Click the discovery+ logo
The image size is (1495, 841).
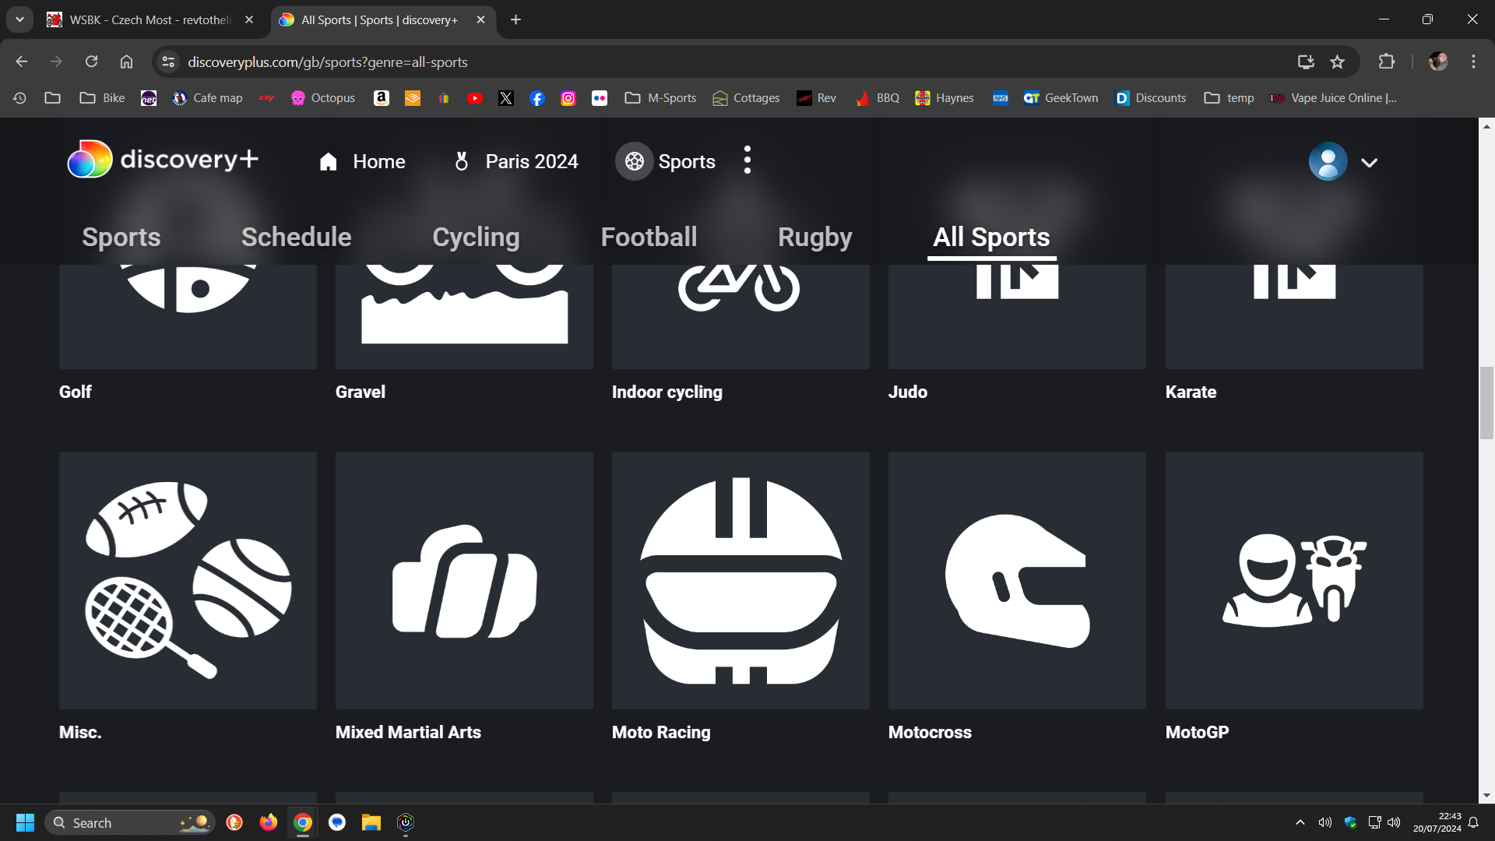pyautogui.click(x=163, y=160)
